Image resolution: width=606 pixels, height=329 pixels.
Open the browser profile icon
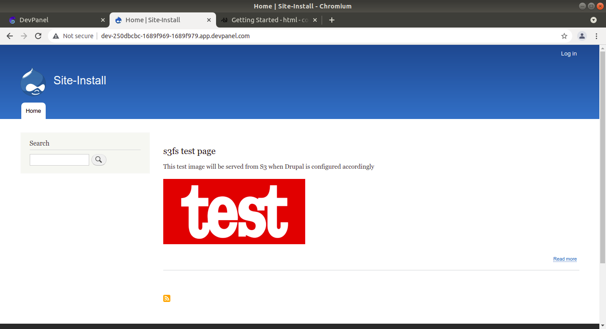[x=582, y=36]
